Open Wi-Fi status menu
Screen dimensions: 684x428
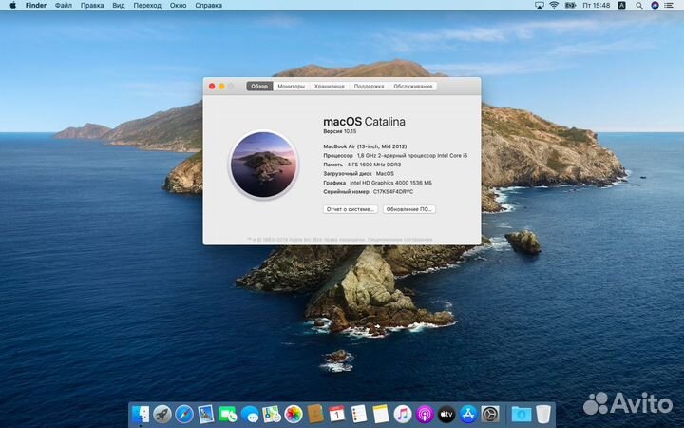point(554,6)
